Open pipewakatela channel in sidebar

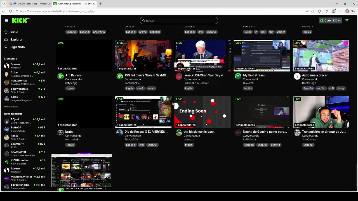point(25,90)
